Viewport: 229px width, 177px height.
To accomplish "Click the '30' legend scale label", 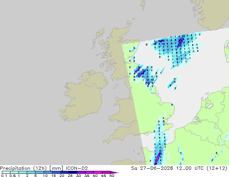I will 78,176.
